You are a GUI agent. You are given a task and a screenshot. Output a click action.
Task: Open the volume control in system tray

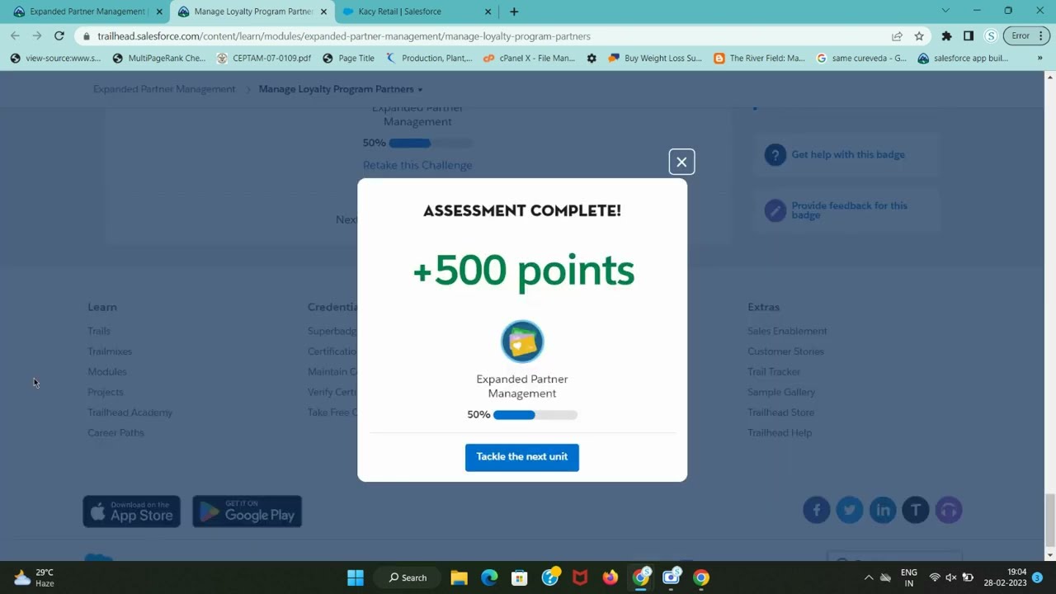(951, 577)
